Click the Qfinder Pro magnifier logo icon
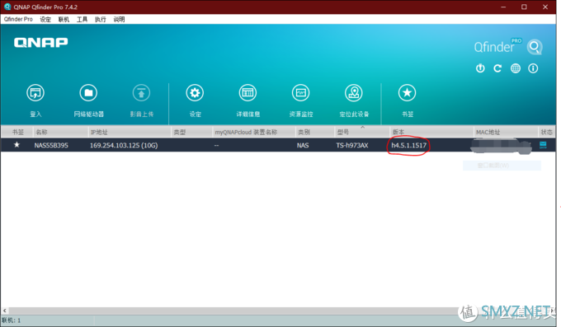This screenshot has width=561, height=327. 535,47
